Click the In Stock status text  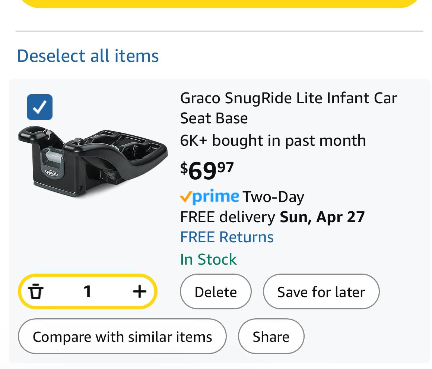208,259
